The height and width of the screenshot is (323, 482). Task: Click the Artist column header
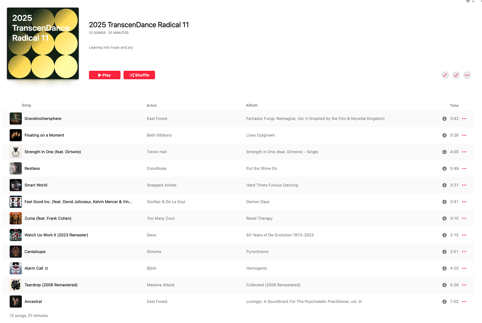click(151, 105)
